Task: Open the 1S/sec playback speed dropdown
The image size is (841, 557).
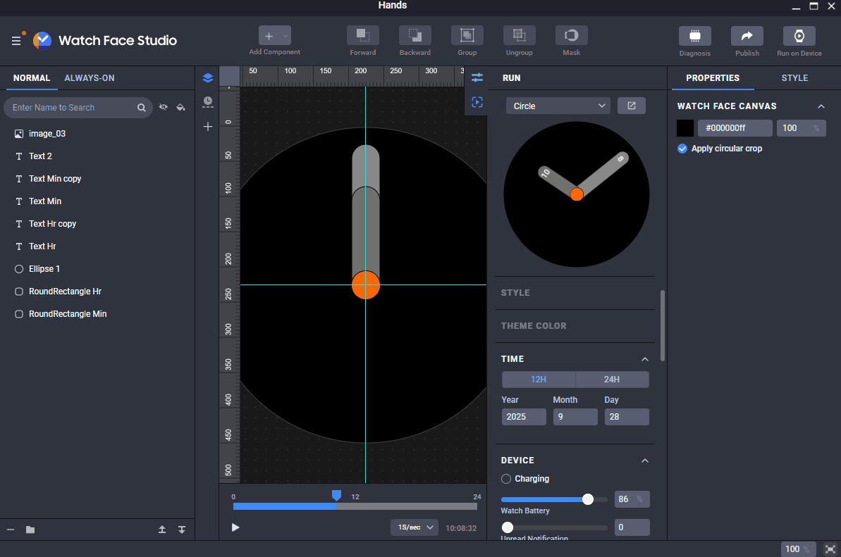Action: (x=414, y=527)
